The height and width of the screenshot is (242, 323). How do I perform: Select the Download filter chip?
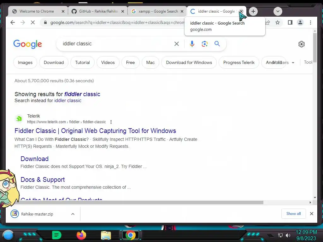(54, 62)
